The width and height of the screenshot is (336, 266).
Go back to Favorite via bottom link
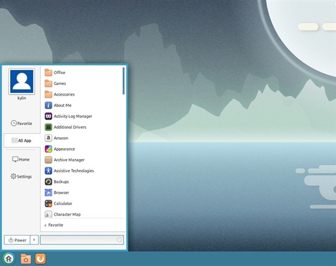pyautogui.click(x=54, y=225)
